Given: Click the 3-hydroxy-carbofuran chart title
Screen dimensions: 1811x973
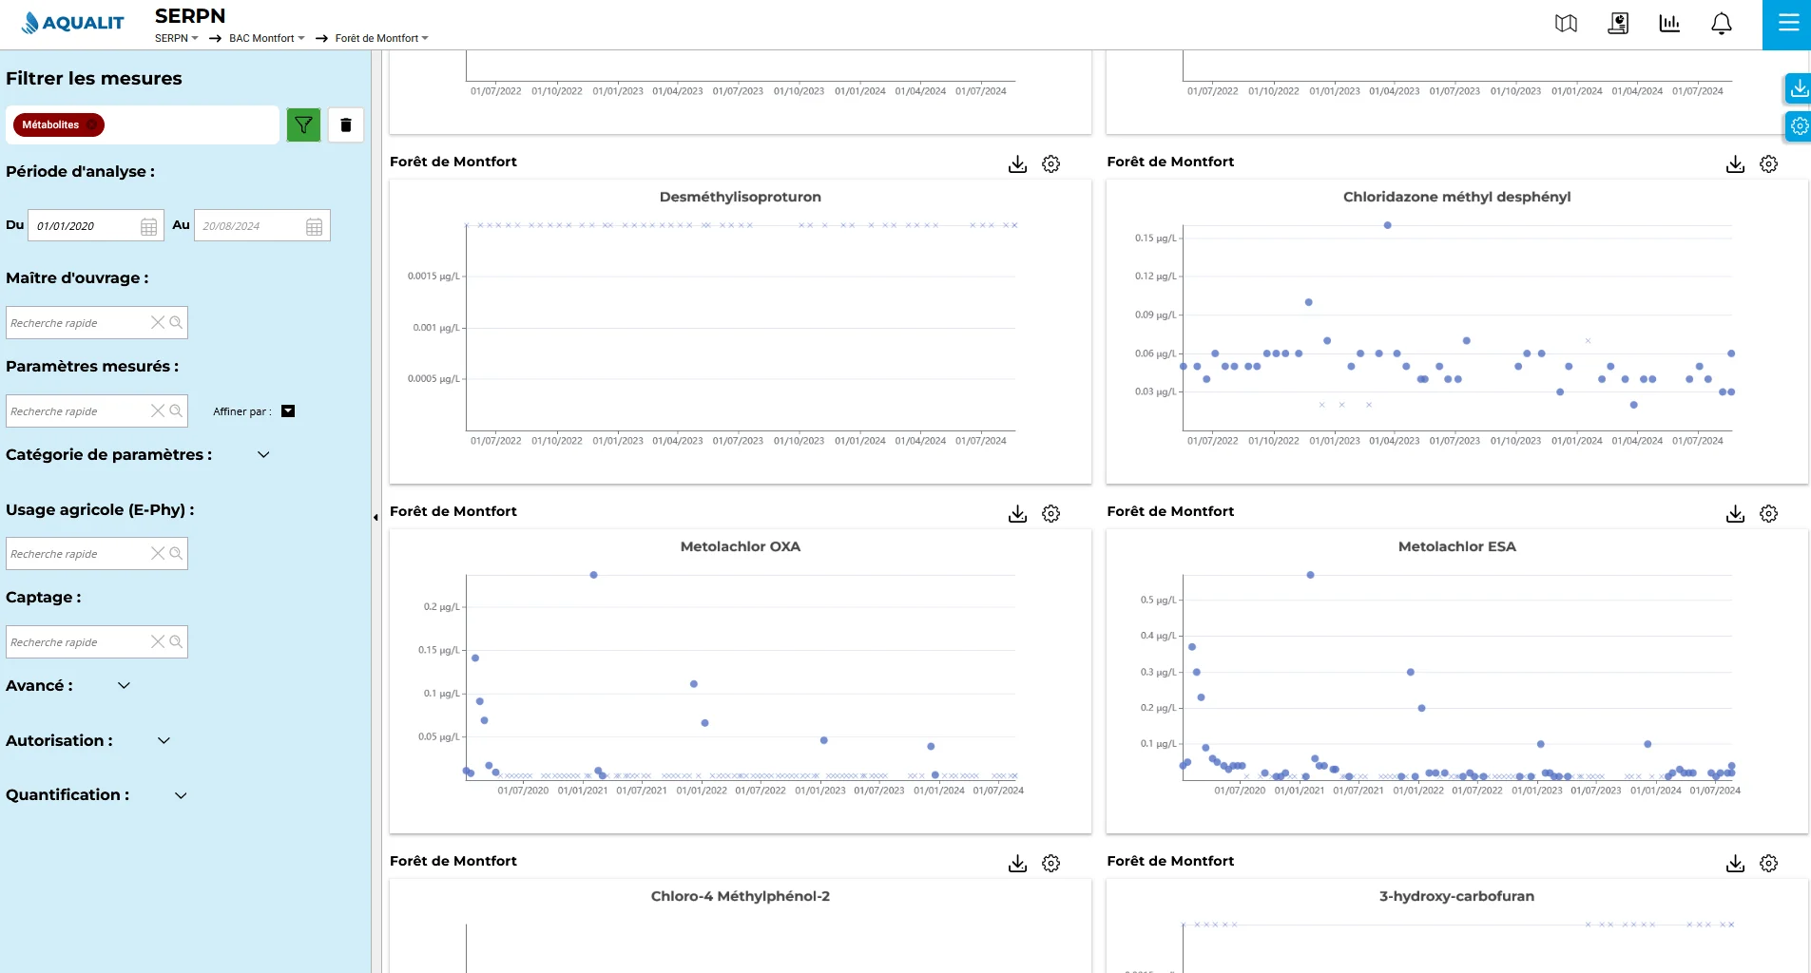Looking at the screenshot, I should (x=1457, y=896).
